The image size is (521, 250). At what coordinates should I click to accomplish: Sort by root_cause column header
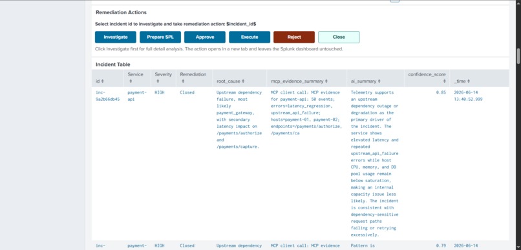point(231,81)
